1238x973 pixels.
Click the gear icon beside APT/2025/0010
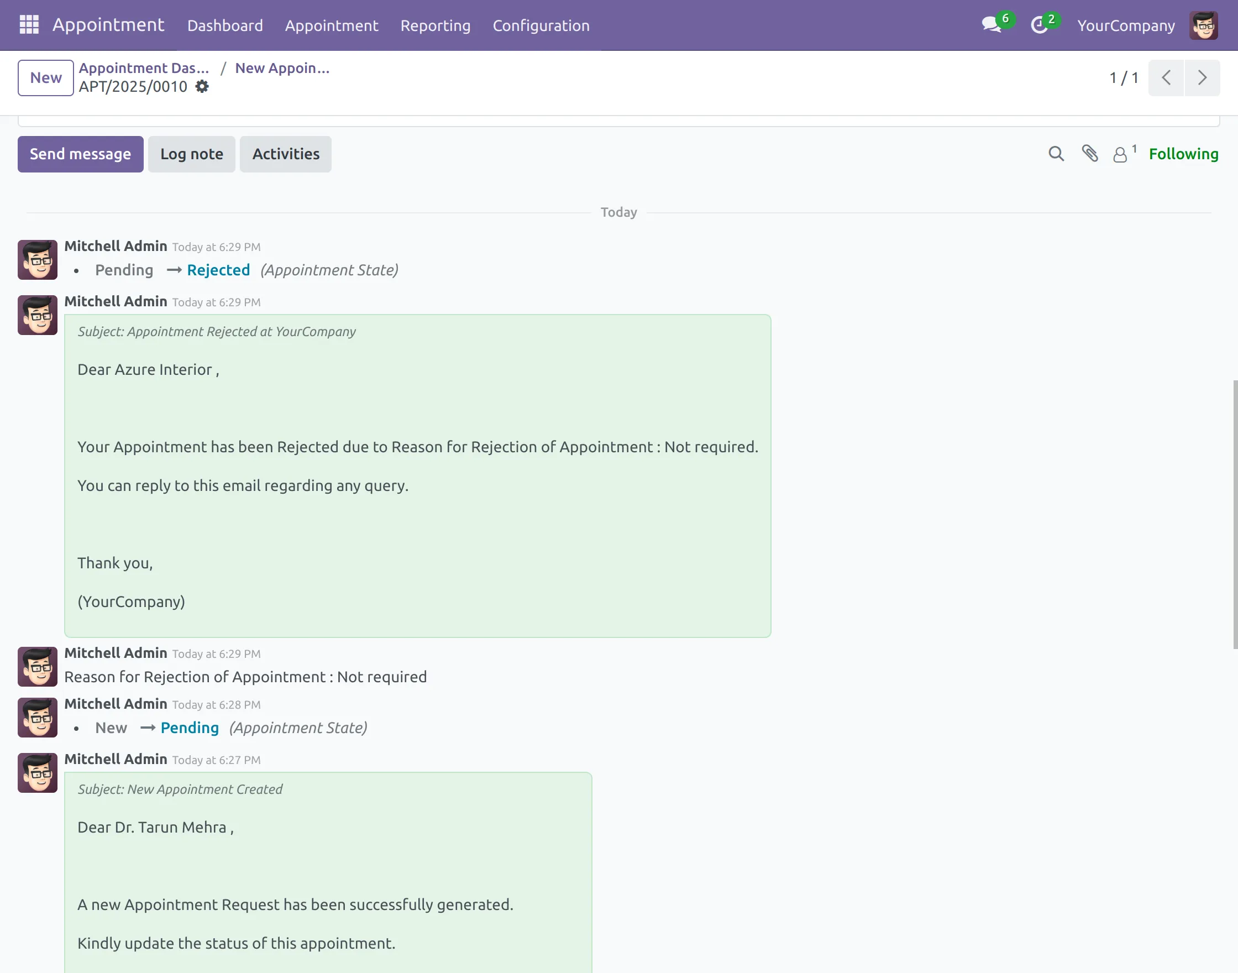pos(202,87)
